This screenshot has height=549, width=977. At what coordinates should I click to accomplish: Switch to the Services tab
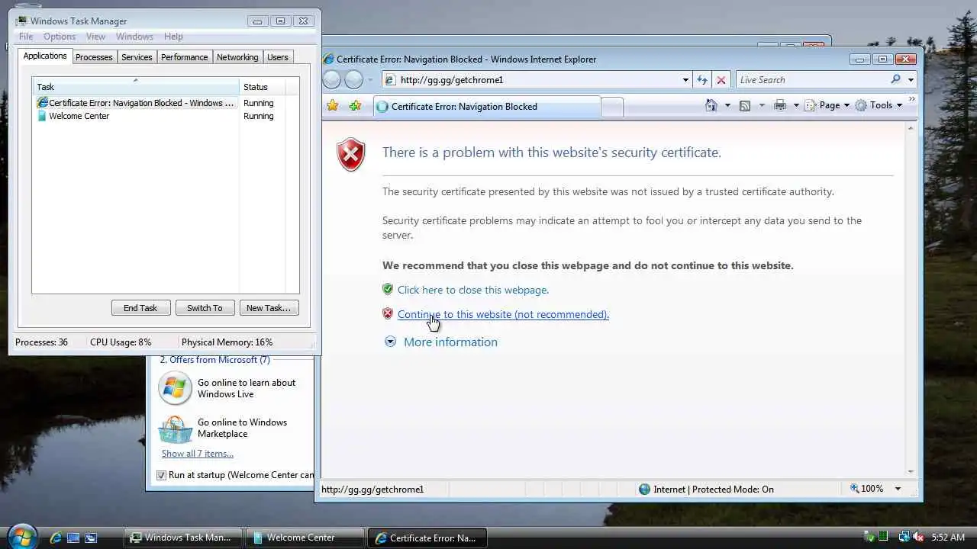click(137, 57)
